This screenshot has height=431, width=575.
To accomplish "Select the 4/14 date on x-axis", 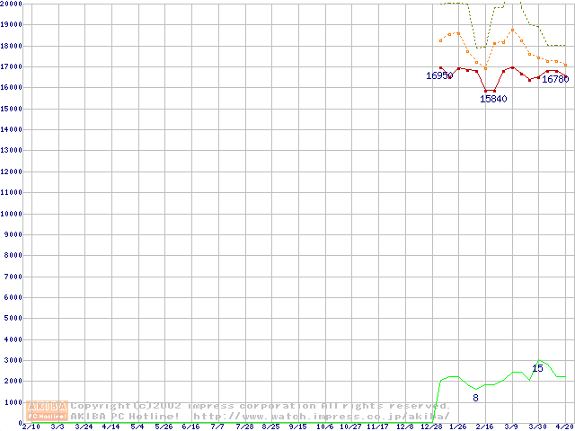I will (111, 427).
